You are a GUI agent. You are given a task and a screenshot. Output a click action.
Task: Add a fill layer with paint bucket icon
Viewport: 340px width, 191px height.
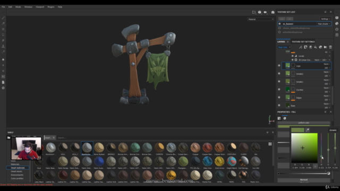point(316,47)
